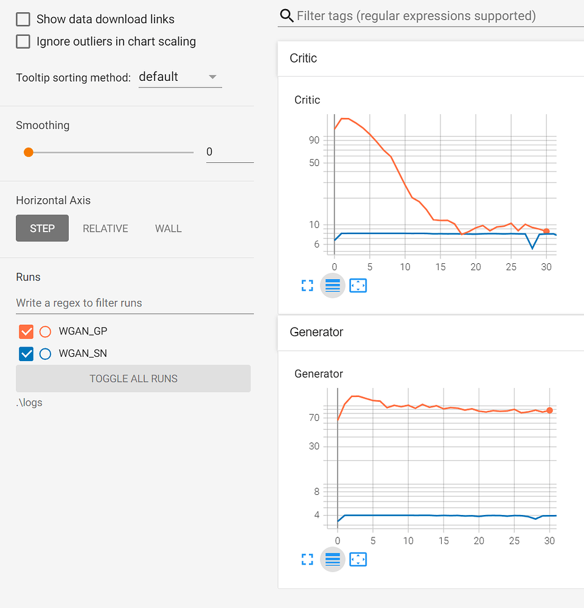Uncheck the WGAN_GP run checkbox
584x608 pixels.
click(26, 331)
